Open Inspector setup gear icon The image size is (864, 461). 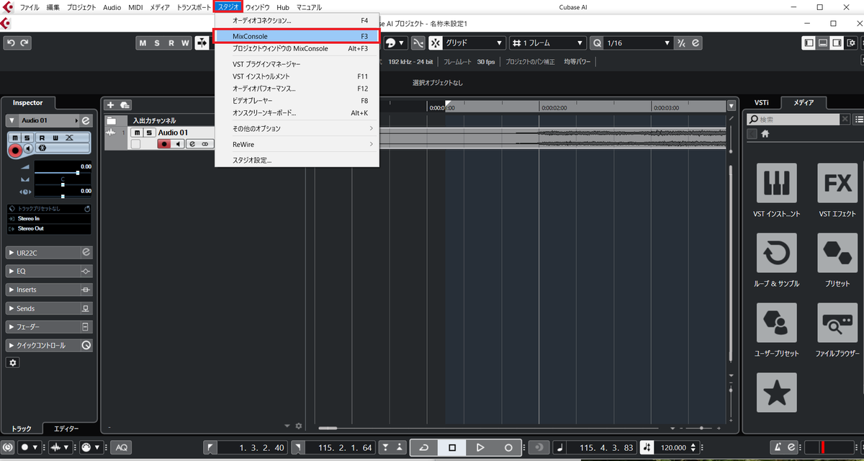pos(12,362)
